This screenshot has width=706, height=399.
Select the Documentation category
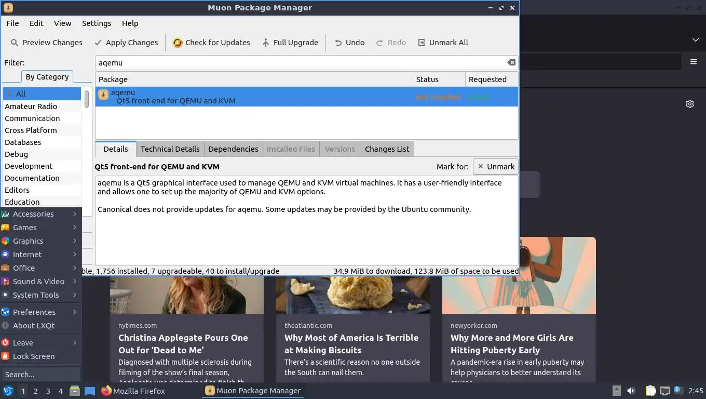[x=42, y=178]
